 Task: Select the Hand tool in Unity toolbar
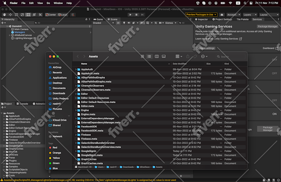[x=4, y=15]
